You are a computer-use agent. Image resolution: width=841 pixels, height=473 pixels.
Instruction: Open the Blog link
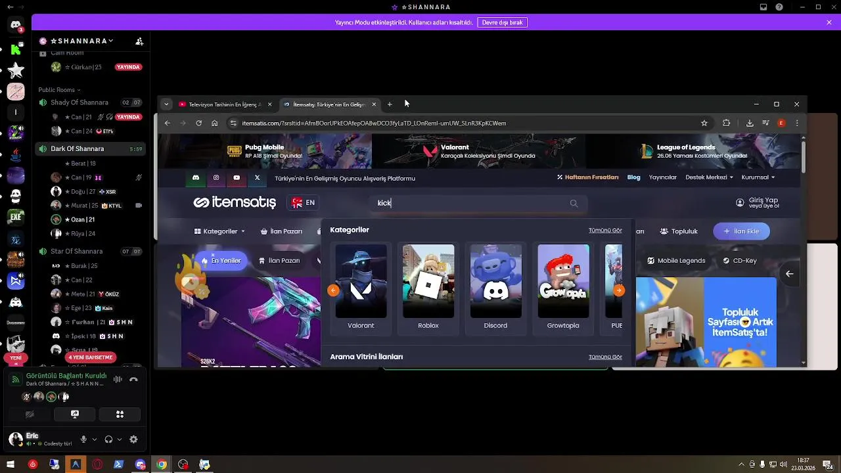(x=633, y=177)
